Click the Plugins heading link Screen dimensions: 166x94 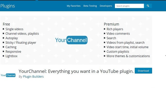7,6
